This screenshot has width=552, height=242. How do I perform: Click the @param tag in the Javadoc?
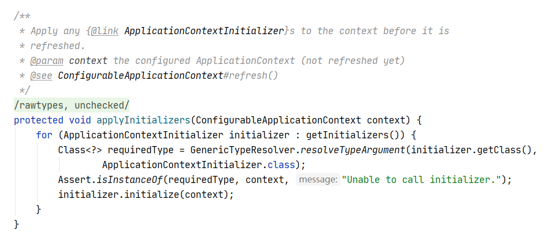pyautogui.click(x=46, y=61)
